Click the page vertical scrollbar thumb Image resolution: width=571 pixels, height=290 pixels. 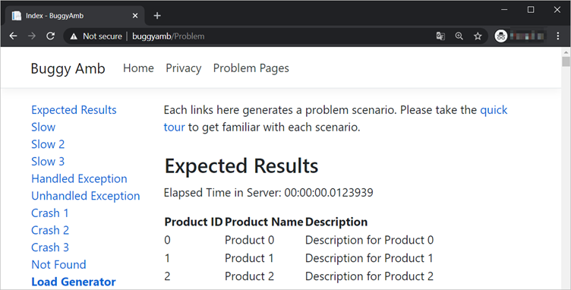[566, 61]
